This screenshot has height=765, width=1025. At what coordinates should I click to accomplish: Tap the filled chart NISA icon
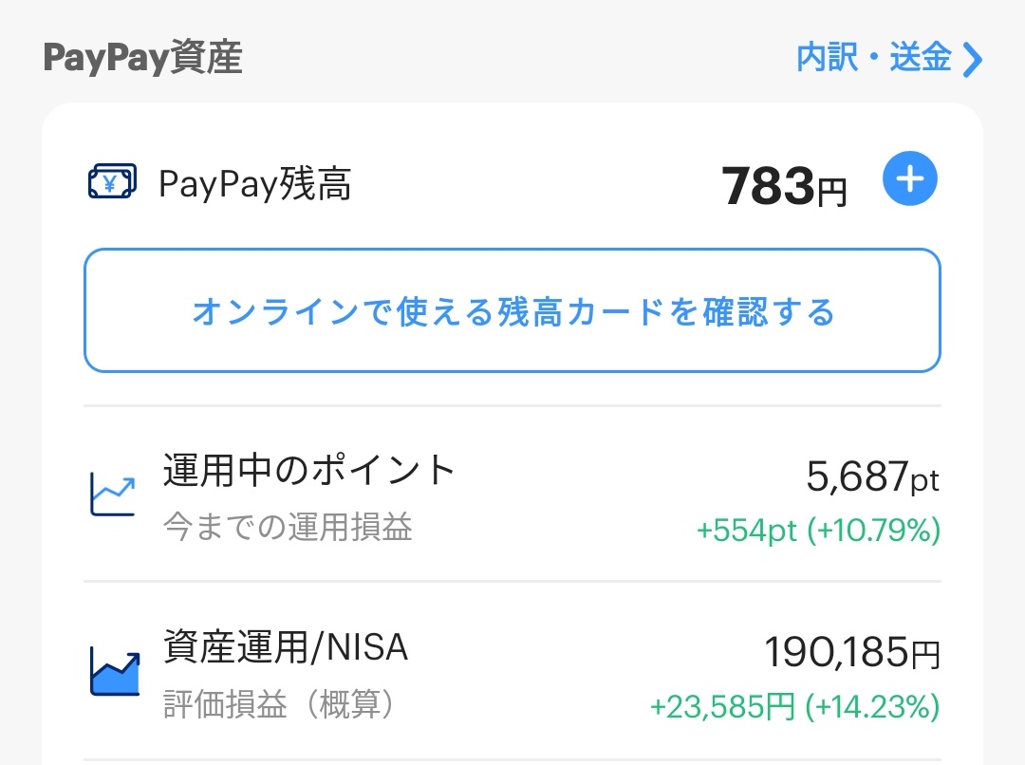(x=115, y=671)
